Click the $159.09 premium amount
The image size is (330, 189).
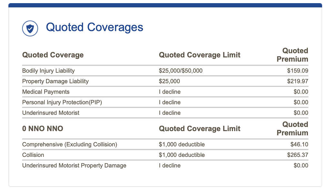[297, 71]
